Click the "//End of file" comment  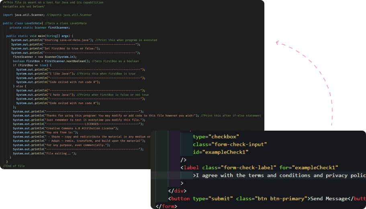coord(14,166)
